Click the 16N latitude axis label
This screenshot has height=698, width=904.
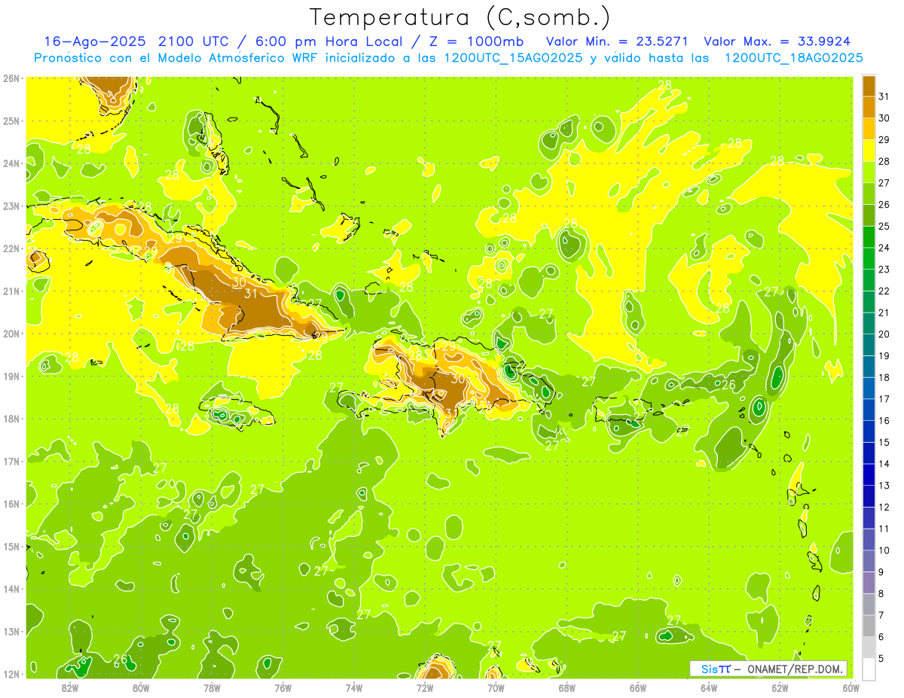pos(11,504)
